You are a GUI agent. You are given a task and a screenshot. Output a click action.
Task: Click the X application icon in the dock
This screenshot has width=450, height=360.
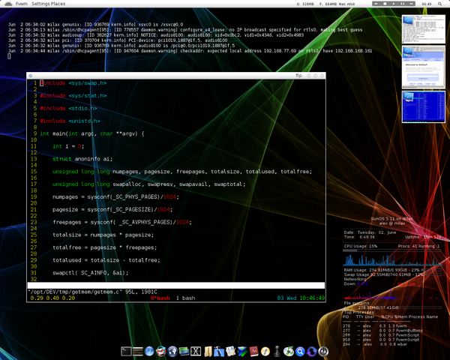coord(196,350)
